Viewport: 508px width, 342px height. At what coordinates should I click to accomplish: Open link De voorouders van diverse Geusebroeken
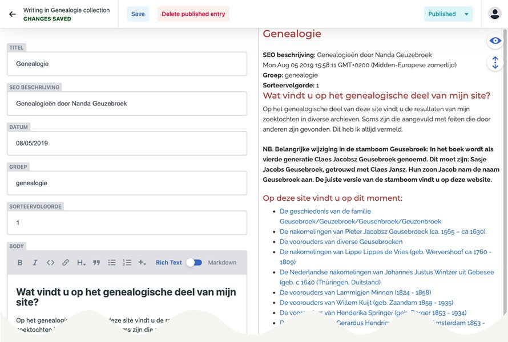341,242
